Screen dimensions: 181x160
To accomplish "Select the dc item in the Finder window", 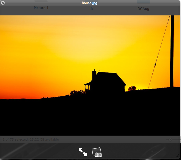I will [x=92, y=9].
